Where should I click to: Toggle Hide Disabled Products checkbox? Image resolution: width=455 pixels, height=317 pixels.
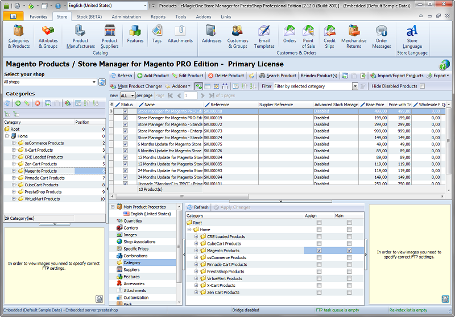coord(422,86)
